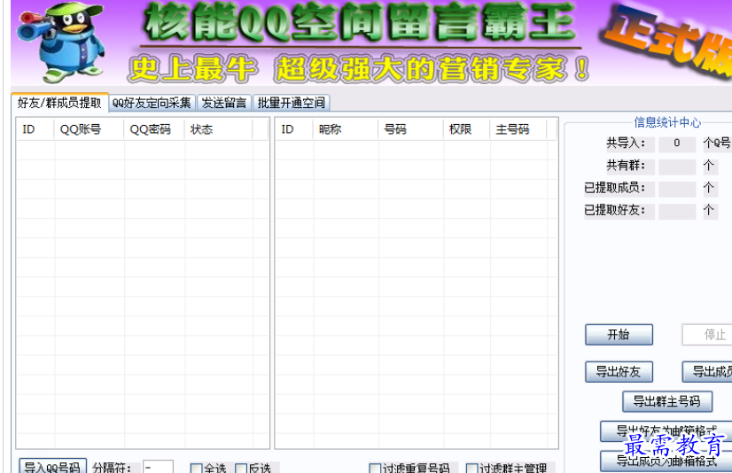Image resolution: width=732 pixels, height=473 pixels.
Task: Click 导出好友为邮箱格式 button
Action: 666,431
